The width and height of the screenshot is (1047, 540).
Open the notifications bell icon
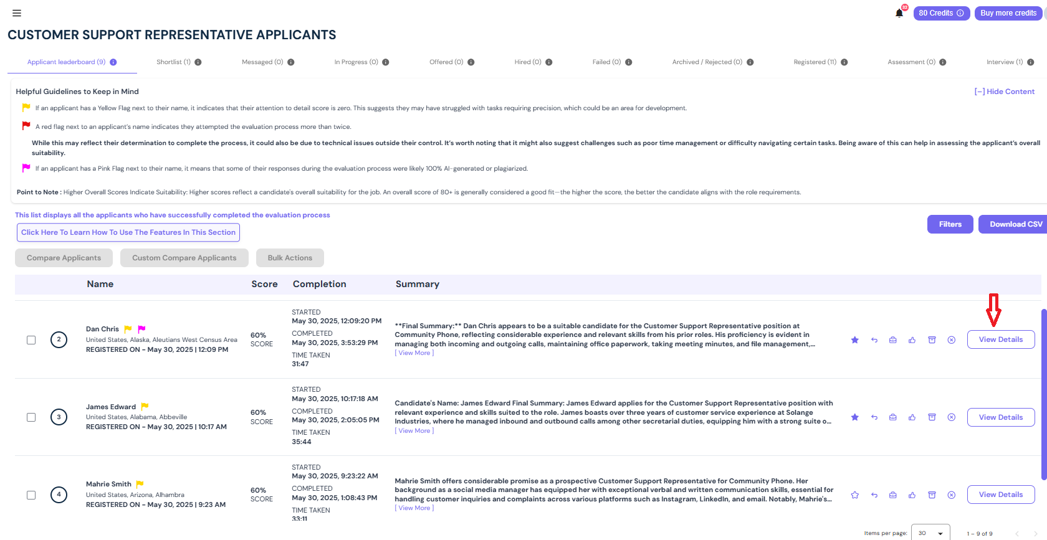(899, 13)
